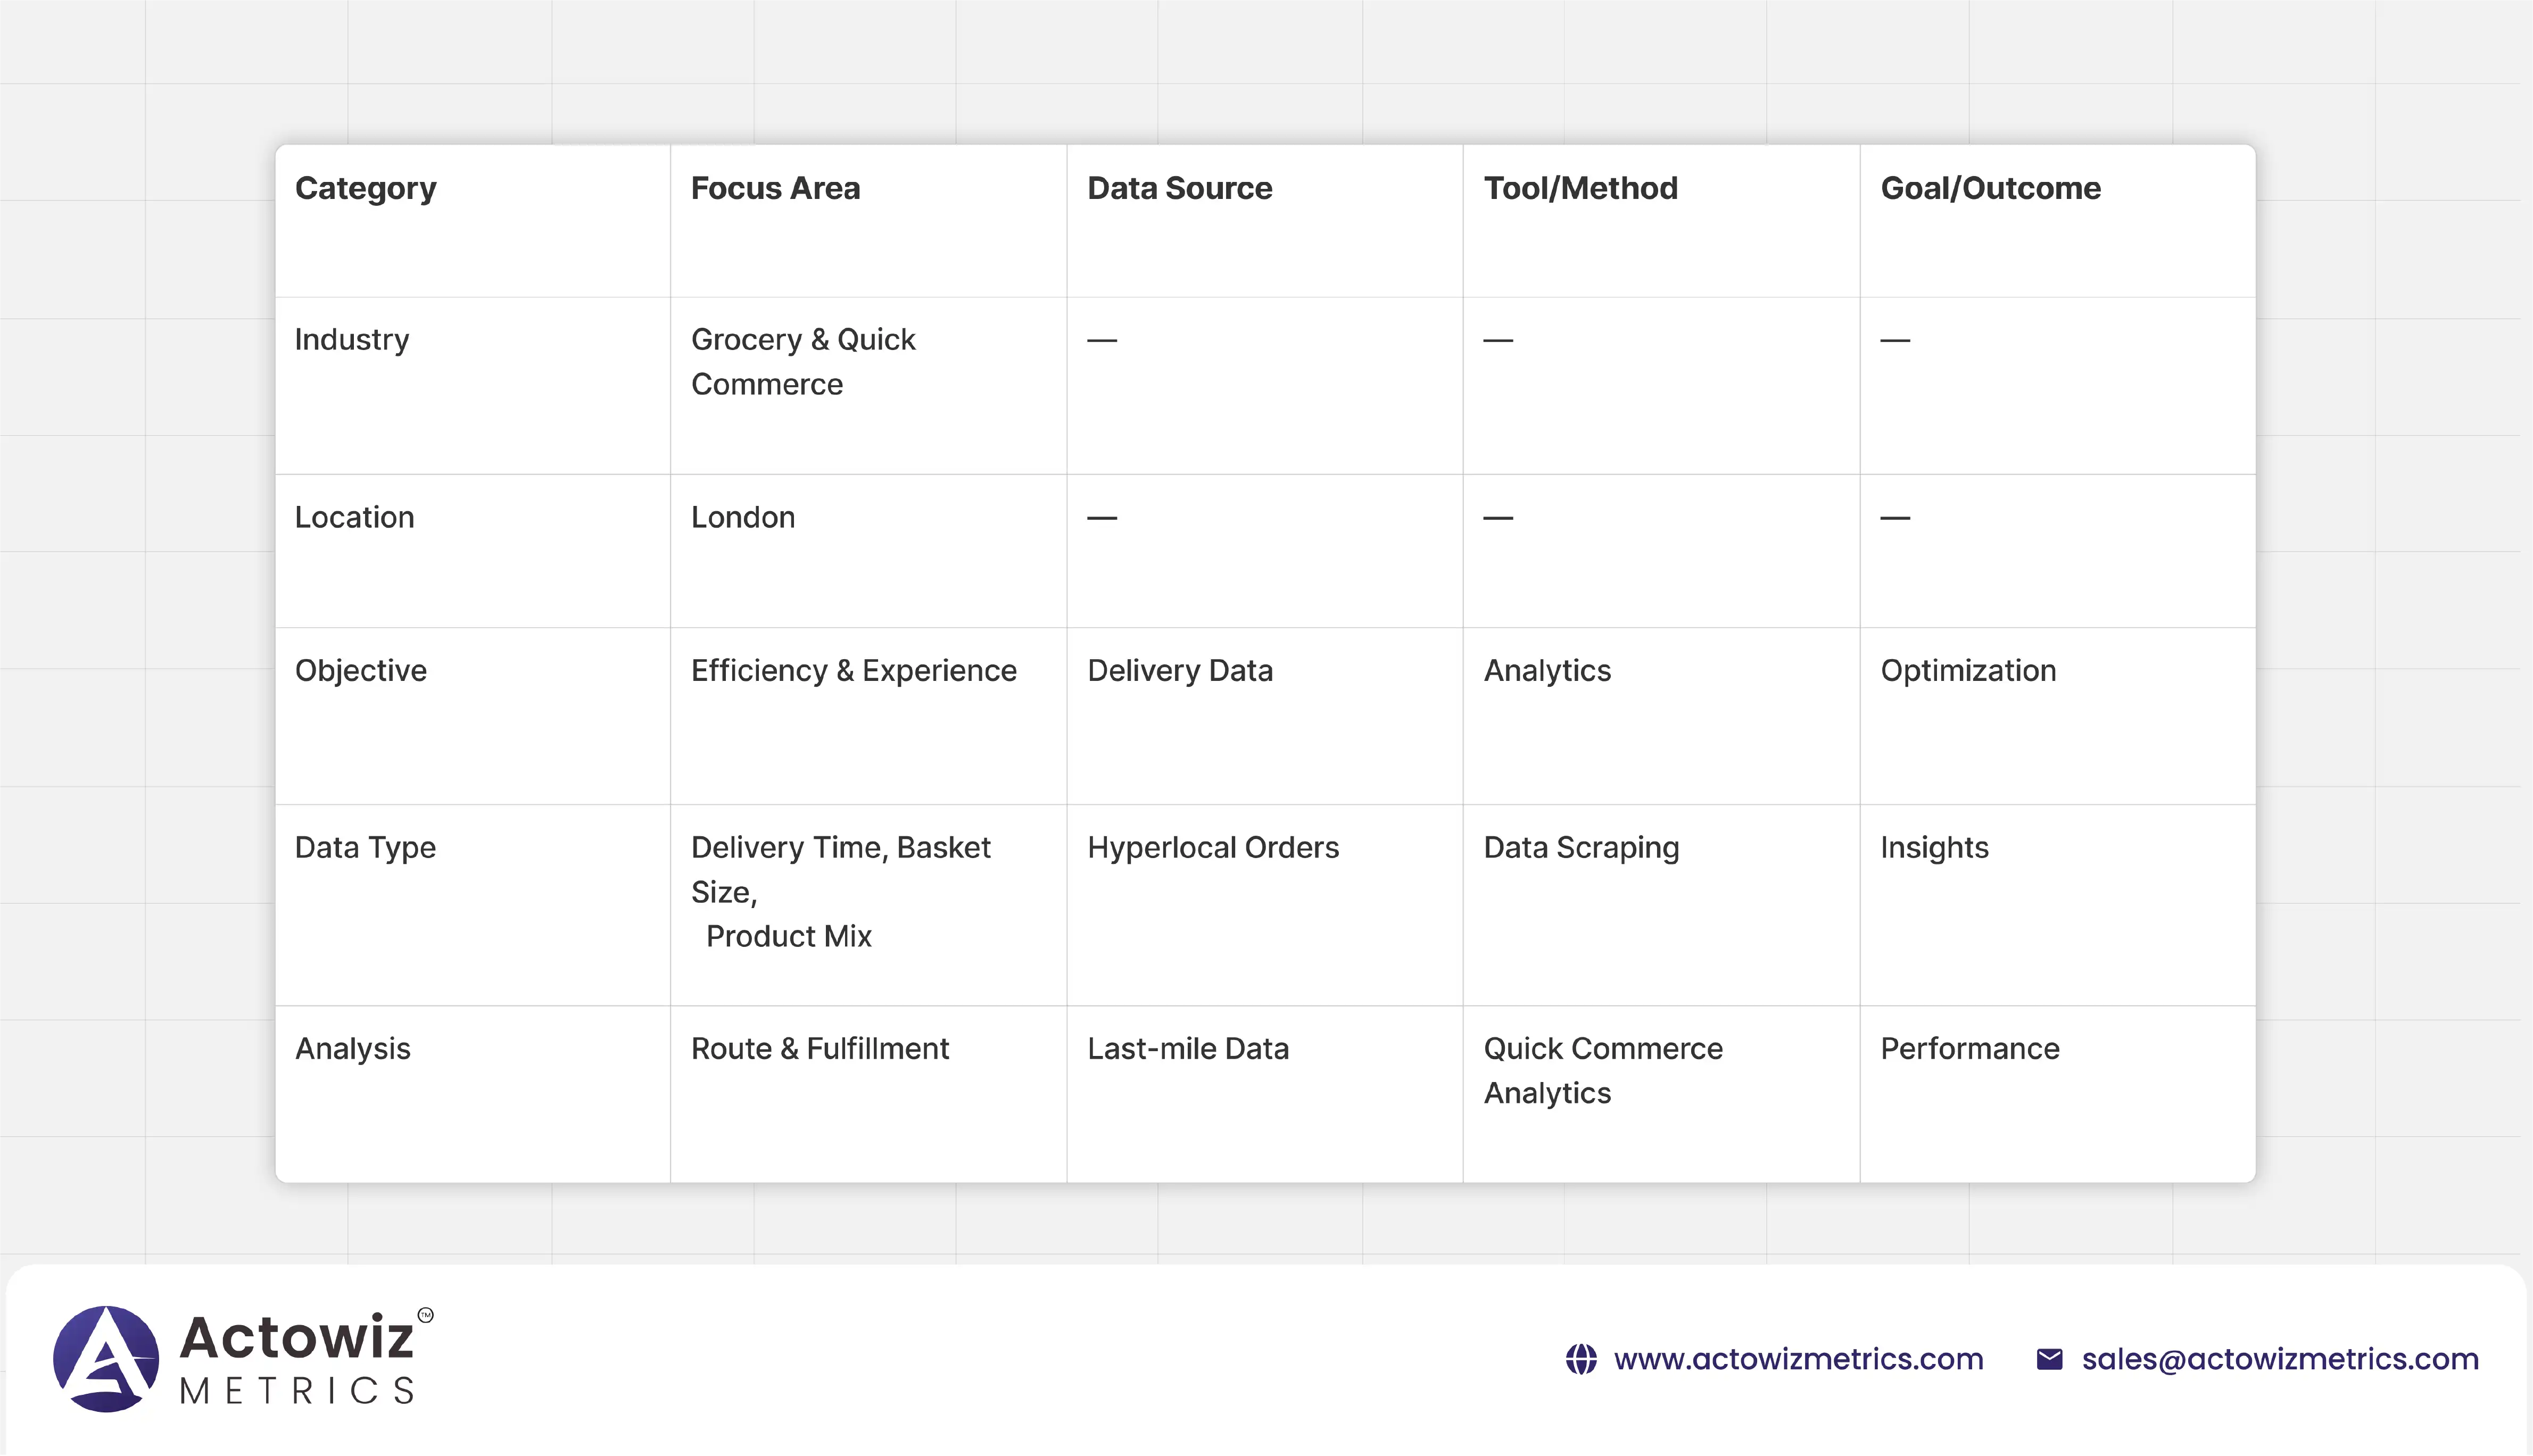Open the www.actowizmetrics.com link
2533x1456 pixels.
(1798, 1359)
